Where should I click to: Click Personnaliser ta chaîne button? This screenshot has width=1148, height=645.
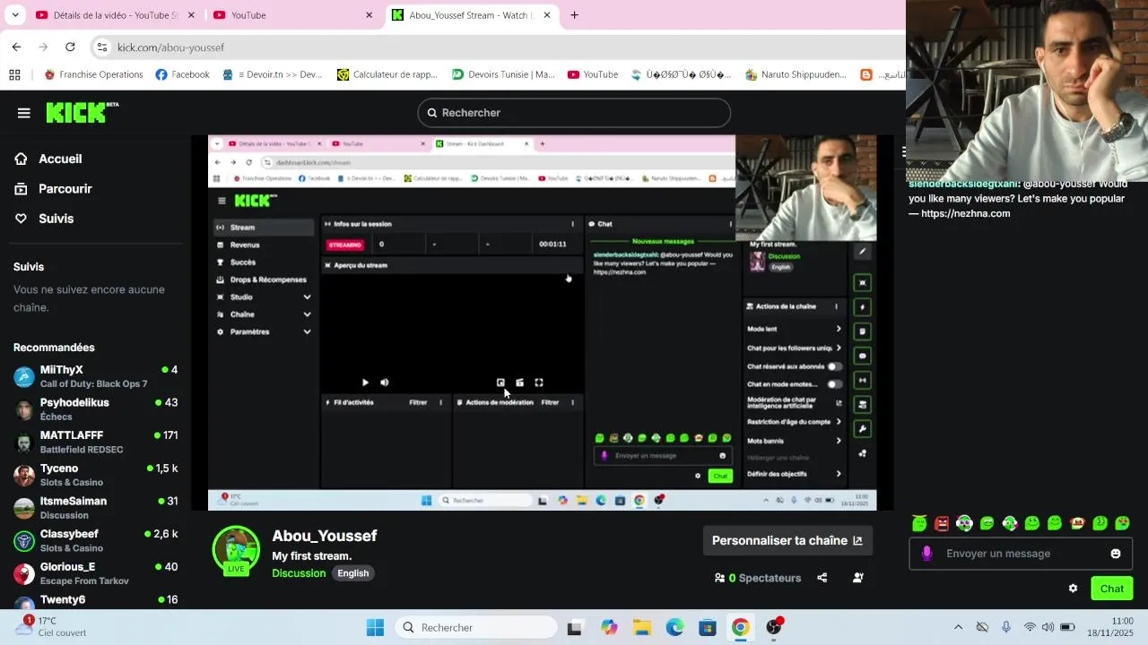click(x=787, y=540)
